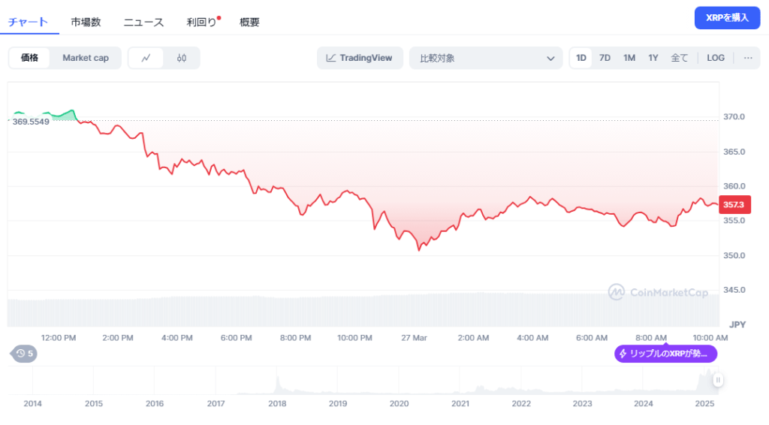
Task: Click the three-dots more options icon
Action: (747, 58)
